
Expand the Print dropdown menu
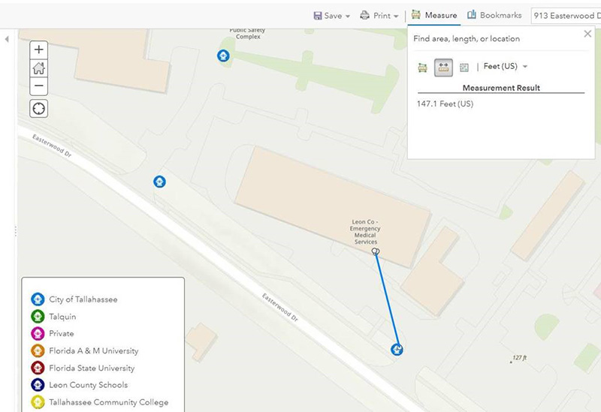pos(379,16)
